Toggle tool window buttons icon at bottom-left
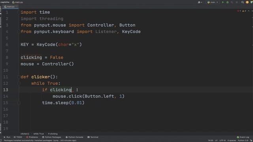The image size is (253, 142). 1,140
